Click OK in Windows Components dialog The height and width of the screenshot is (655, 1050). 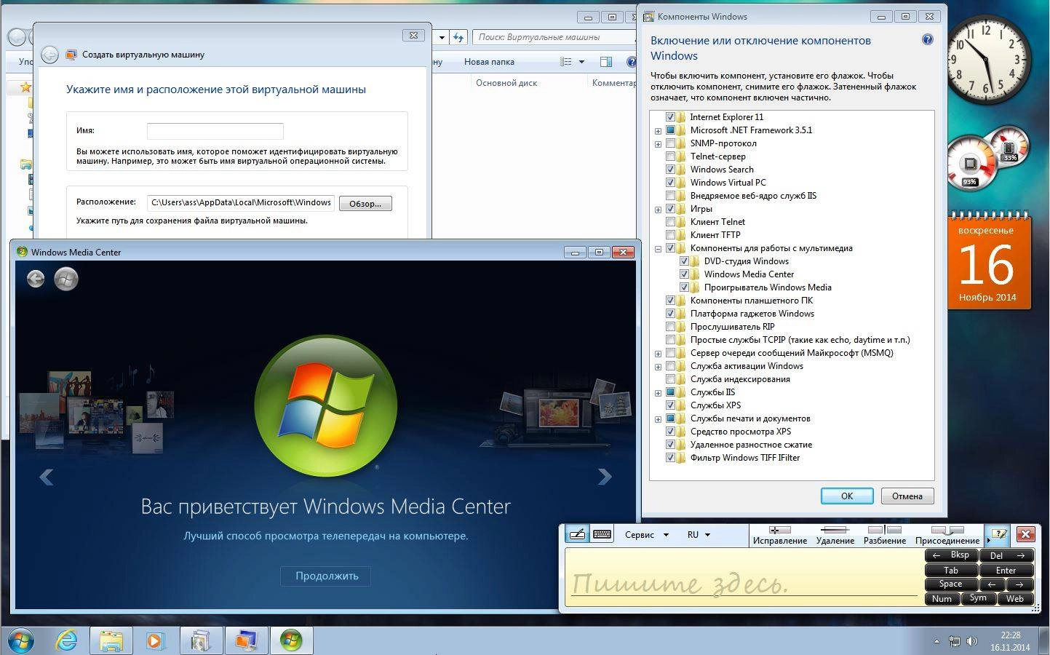click(847, 496)
